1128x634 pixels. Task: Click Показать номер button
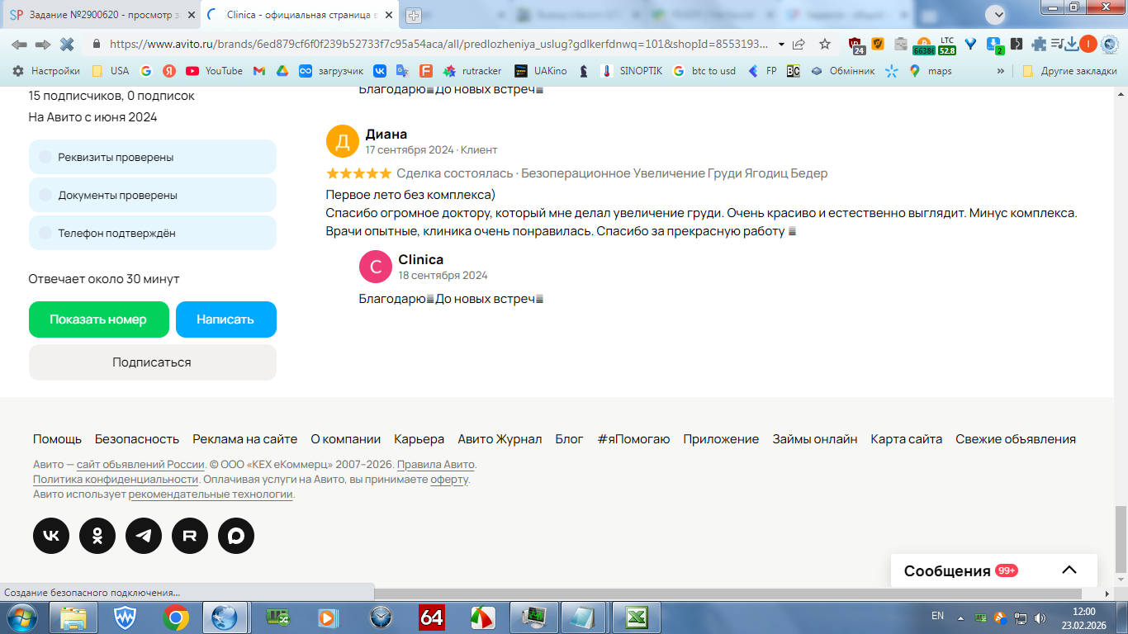99,319
